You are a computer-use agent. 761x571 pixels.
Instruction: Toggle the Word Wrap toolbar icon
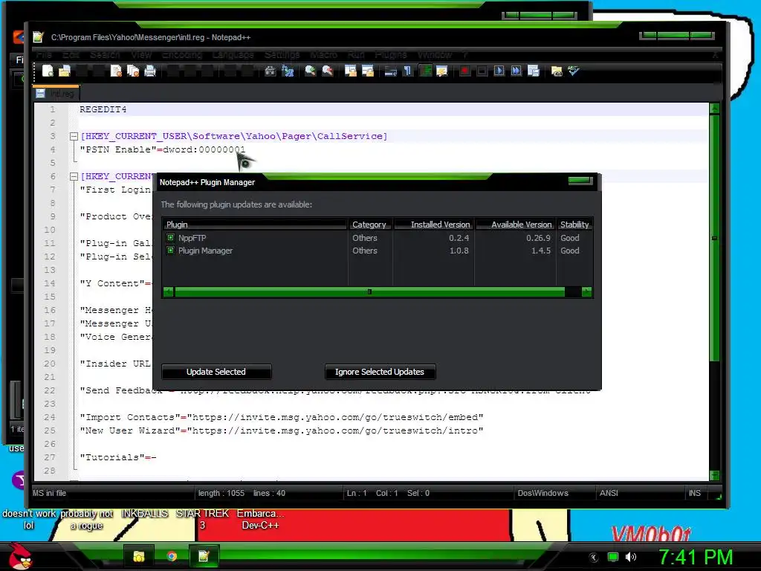tap(391, 71)
